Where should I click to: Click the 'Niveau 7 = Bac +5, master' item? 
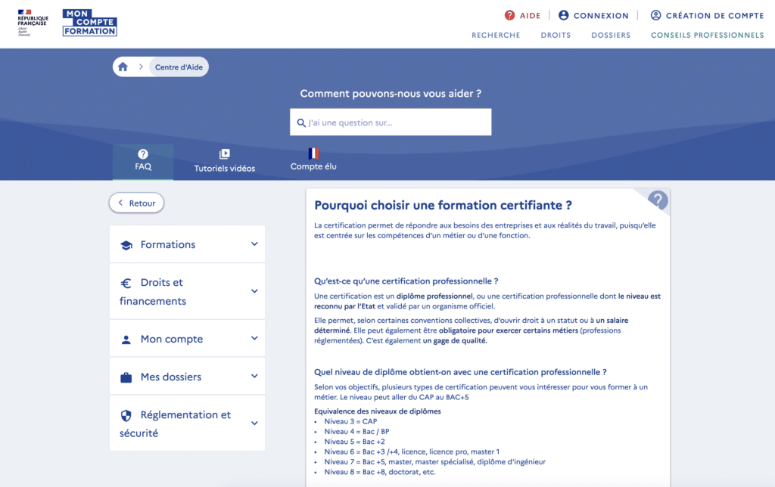click(x=435, y=462)
